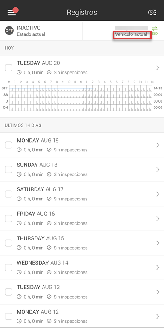Tap the clock icon on Sunday Aug 18
Image resolution: width=164 pixels, height=328 pixels.
[19, 174]
